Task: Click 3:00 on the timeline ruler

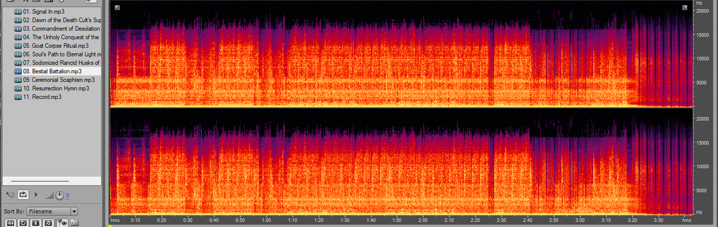Action: (579, 220)
